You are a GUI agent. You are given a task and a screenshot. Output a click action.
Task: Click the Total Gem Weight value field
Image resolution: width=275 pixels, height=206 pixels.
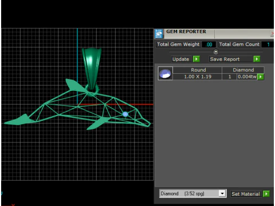click(209, 45)
